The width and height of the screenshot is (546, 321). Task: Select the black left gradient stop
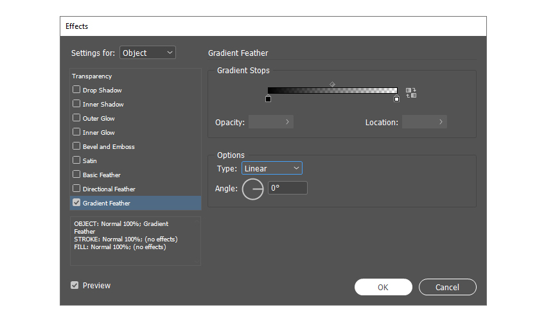[x=268, y=98]
